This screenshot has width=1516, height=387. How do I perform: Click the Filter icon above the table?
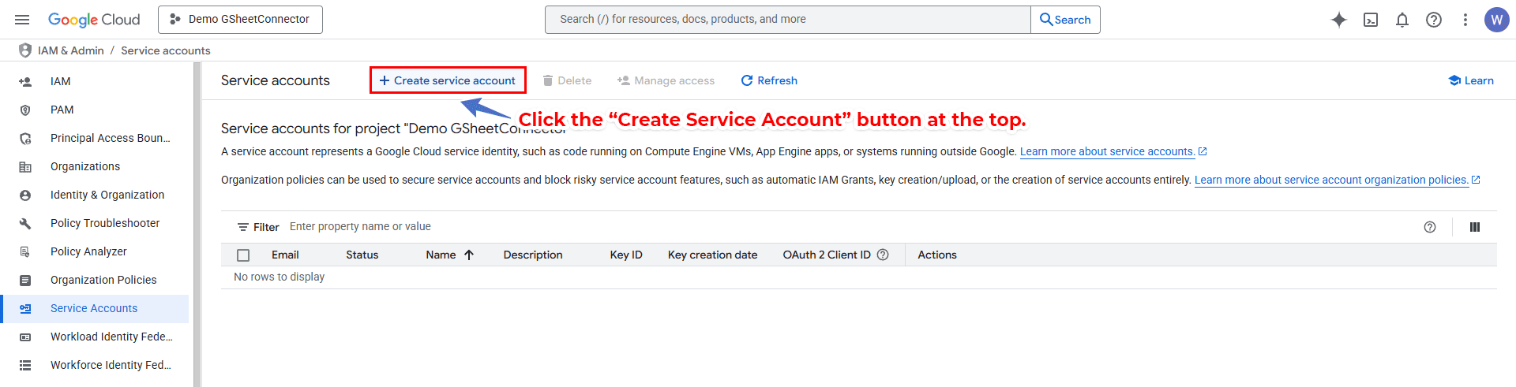pos(243,227)
